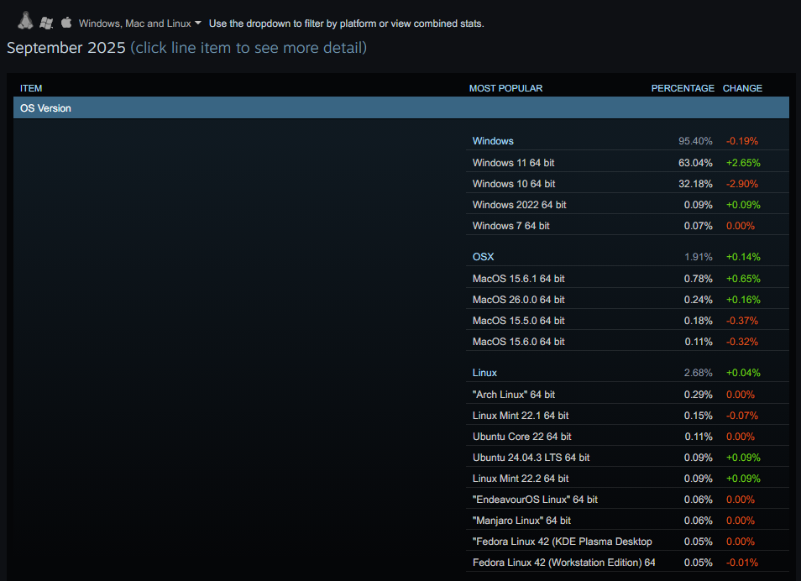This screenshot has width=801, height=581.
Task: Click the -0.37% change value
Action: (741, 321)
